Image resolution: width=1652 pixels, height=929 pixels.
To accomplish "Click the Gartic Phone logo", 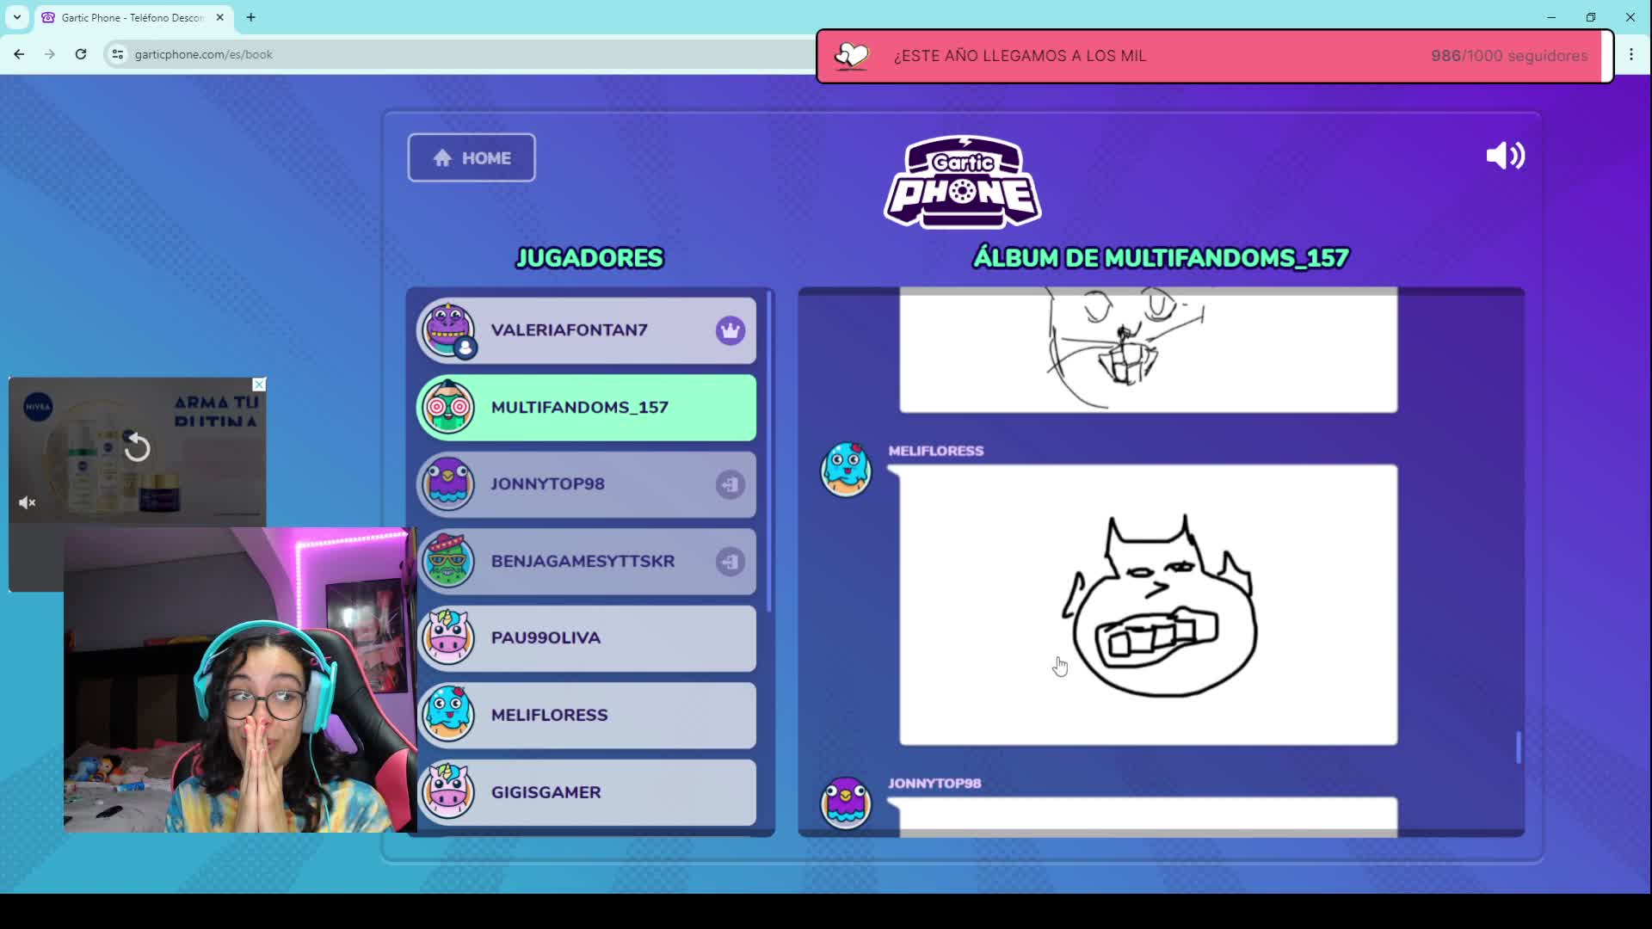I will coord(963,181).
